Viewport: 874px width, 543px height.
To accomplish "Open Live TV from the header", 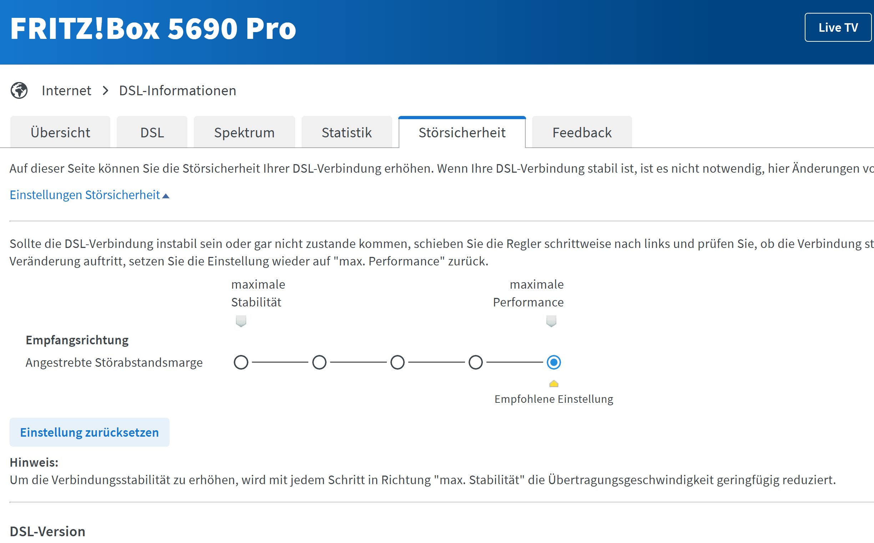I will click(837, 28).
